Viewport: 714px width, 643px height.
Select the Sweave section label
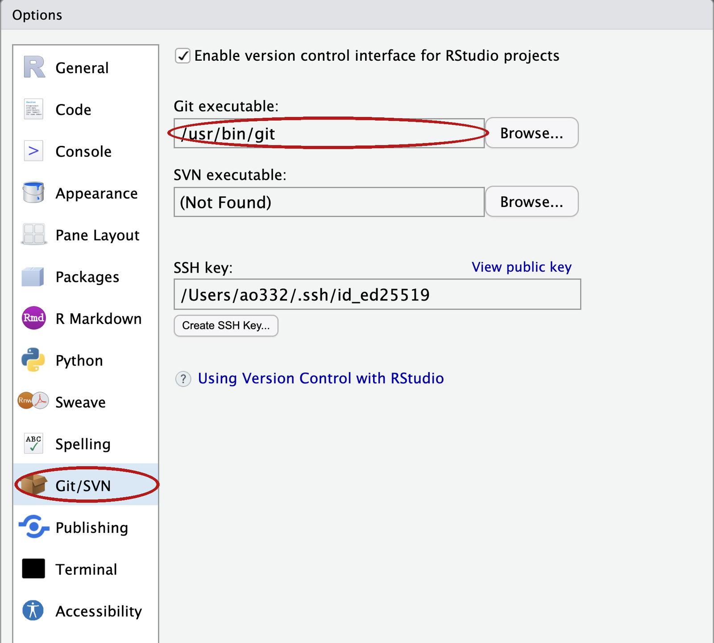tap(80, 402)
